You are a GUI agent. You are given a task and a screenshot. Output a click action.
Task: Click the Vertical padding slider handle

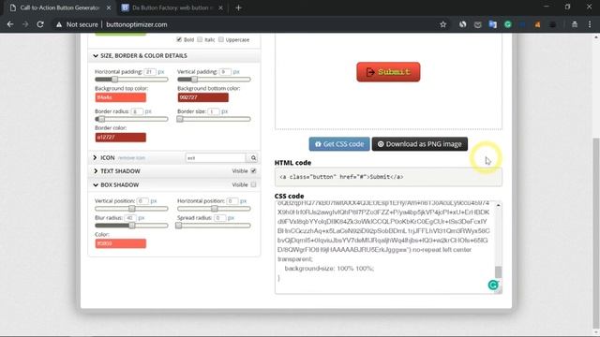pos(194,79)
